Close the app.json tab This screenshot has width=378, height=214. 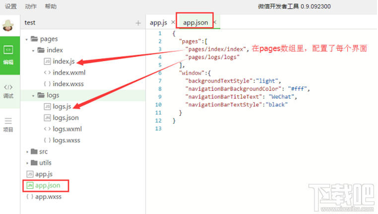(215, 22)
